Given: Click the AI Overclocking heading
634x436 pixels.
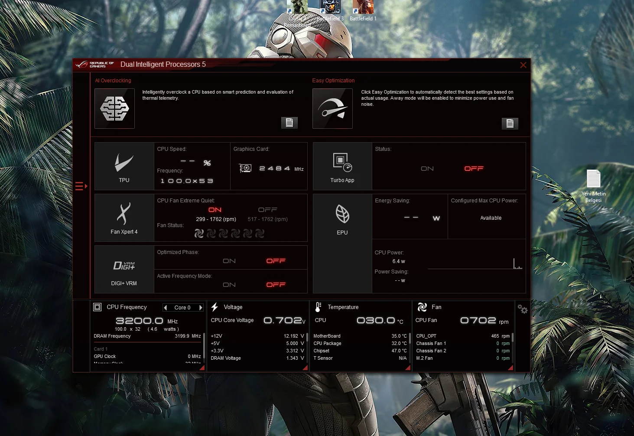Looking at the screenshot, I should [113, 81].
